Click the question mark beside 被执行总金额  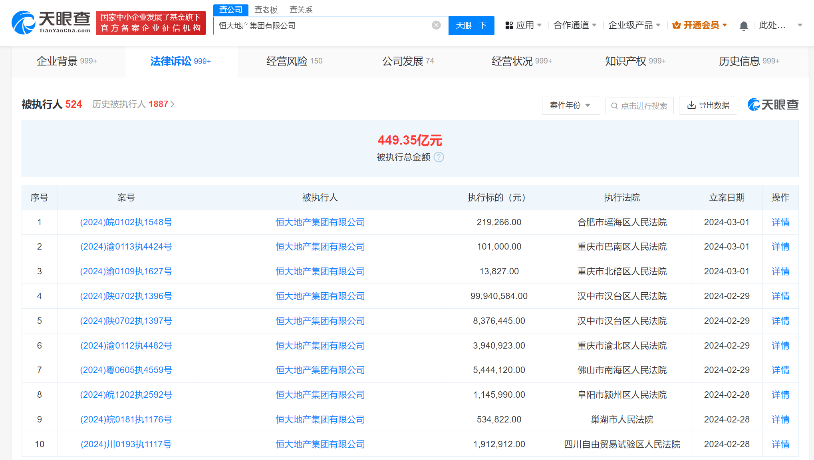(439, 157)
